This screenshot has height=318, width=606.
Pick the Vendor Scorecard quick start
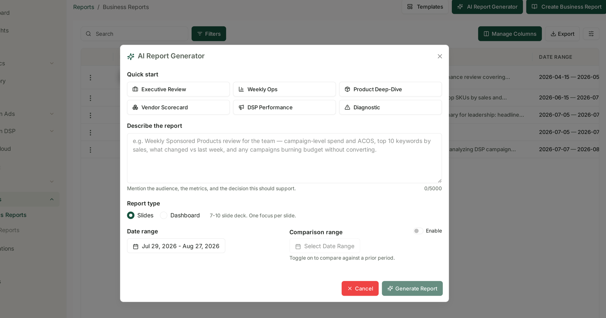coord(178,108)
